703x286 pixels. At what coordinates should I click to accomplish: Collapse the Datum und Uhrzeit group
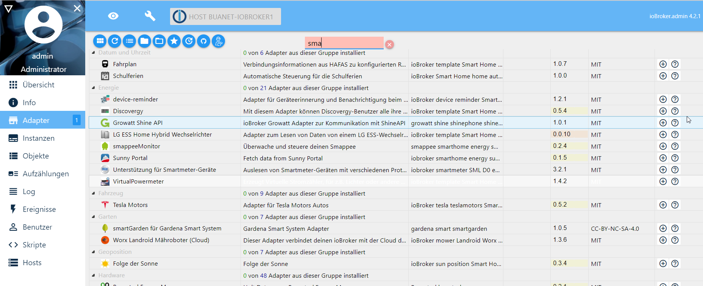[x=94, y=53]
